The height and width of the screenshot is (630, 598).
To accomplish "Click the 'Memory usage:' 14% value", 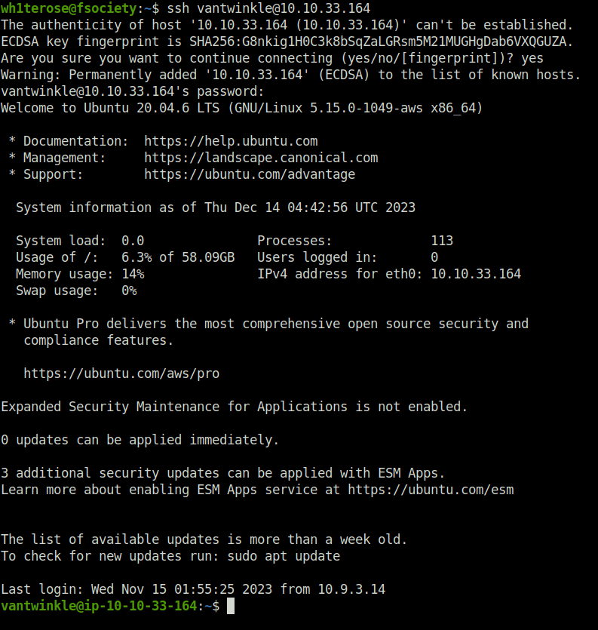I will (x=133, y=274).
